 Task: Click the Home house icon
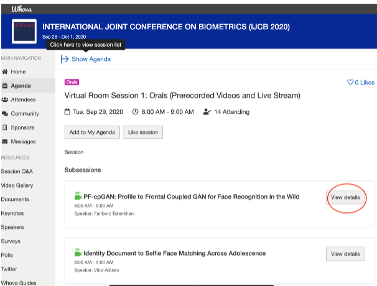pos(5,71)
